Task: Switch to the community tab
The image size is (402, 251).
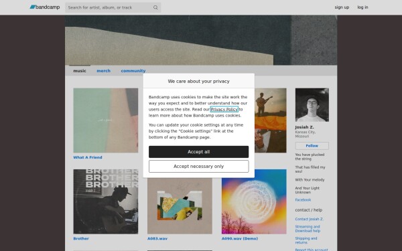Action: 133,71
